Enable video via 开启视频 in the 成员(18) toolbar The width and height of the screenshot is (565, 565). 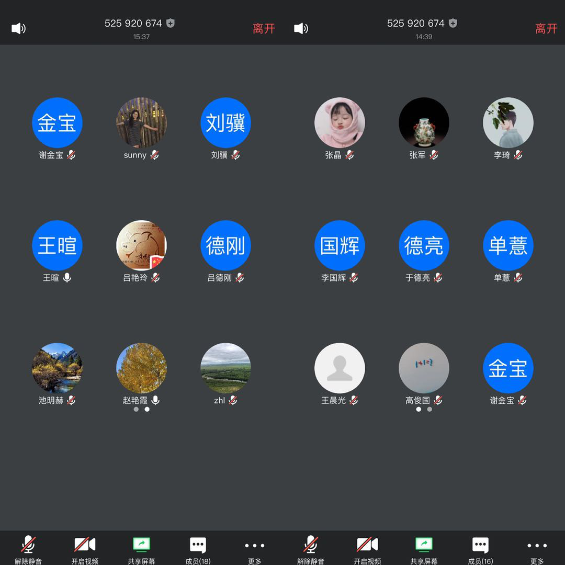click(x=85, y=549)
